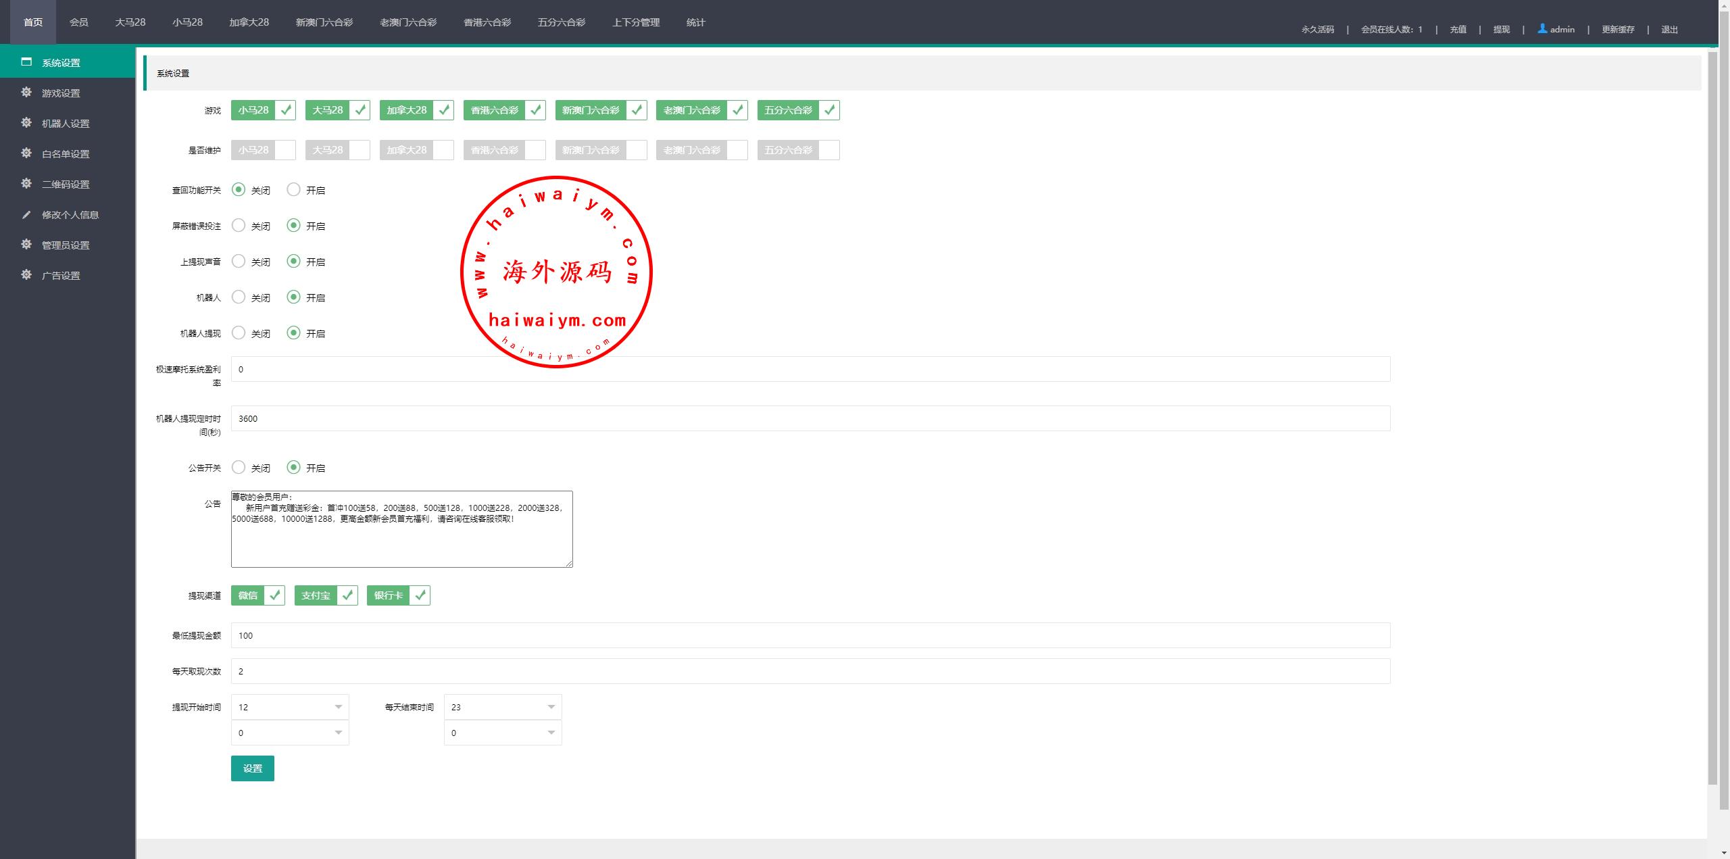Click the gear icon beside 白名单设置
Viewport: 1730px width, 859px height.
(x=26, y=153)
